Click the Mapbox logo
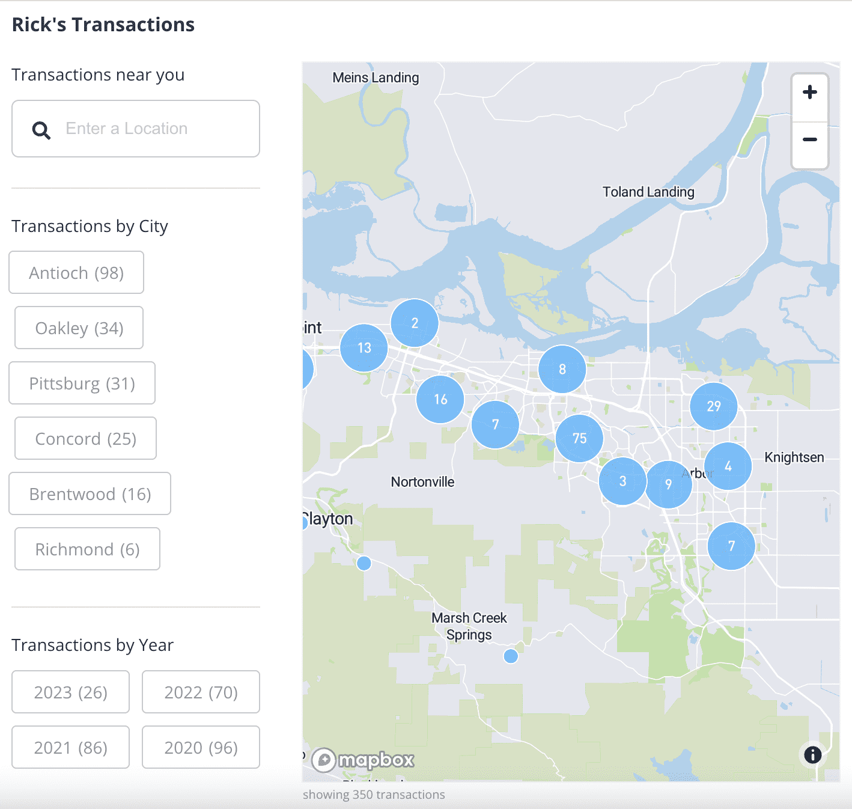 coord(364,760)
